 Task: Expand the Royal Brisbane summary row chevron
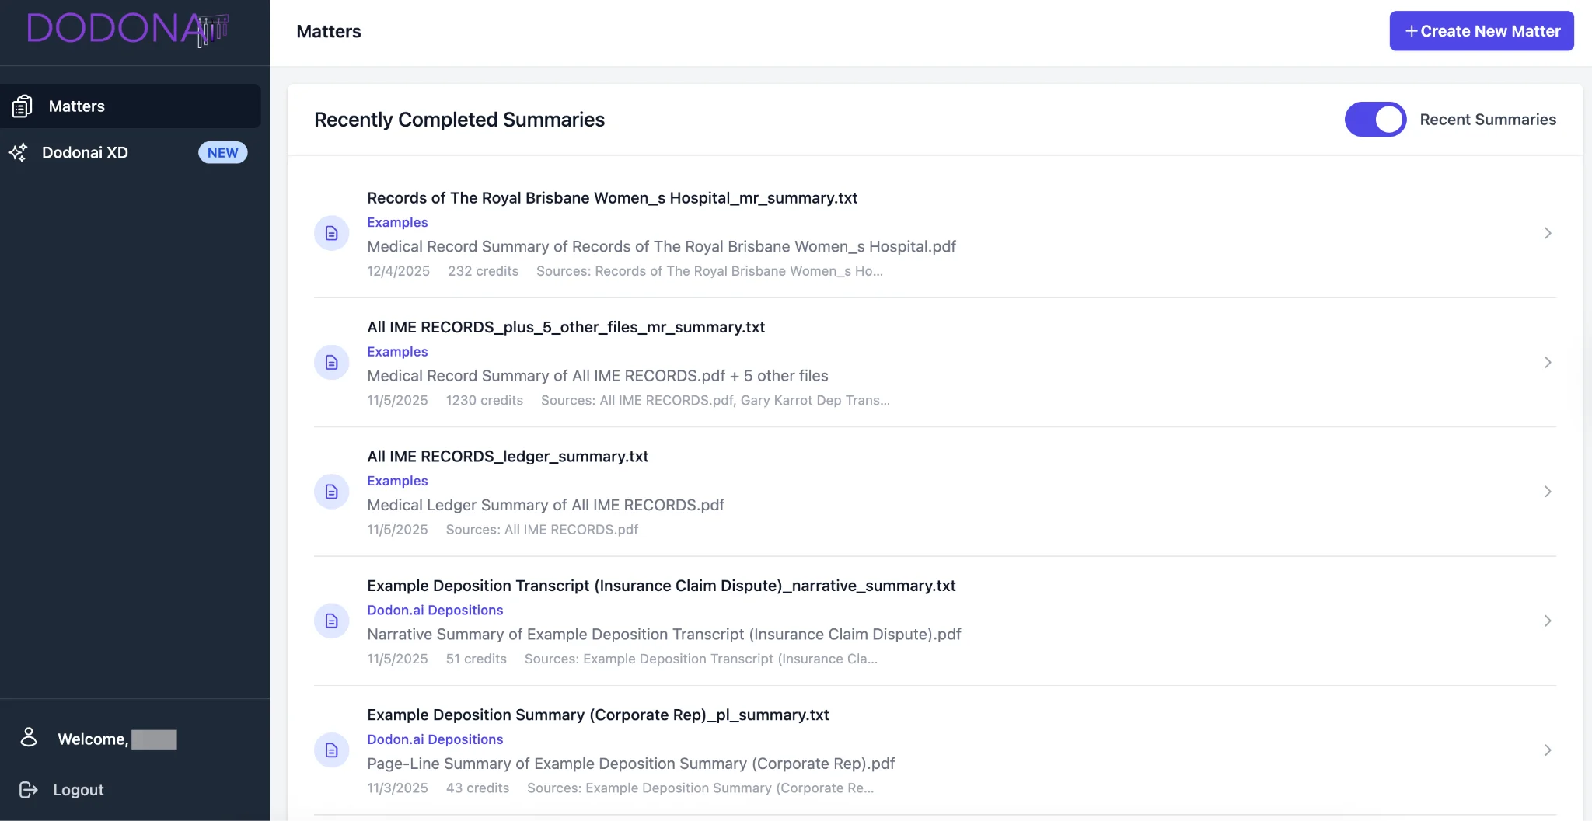[1547, 233]
